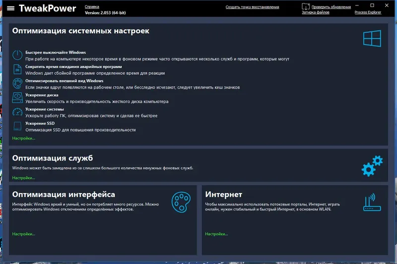Click the hard disk icon for Ускорение диска

17,98
